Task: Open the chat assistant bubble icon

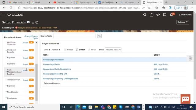Action: point(186,99)
